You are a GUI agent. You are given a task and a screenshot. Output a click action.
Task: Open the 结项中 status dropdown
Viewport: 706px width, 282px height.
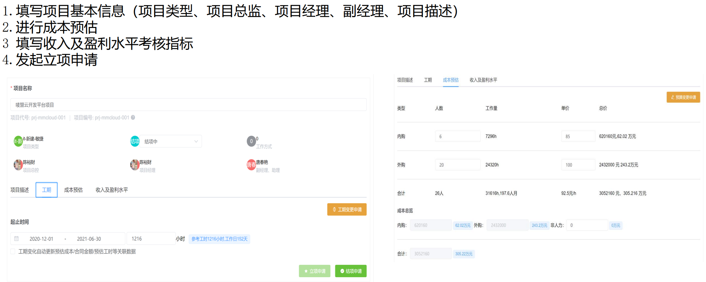point(171,141)
